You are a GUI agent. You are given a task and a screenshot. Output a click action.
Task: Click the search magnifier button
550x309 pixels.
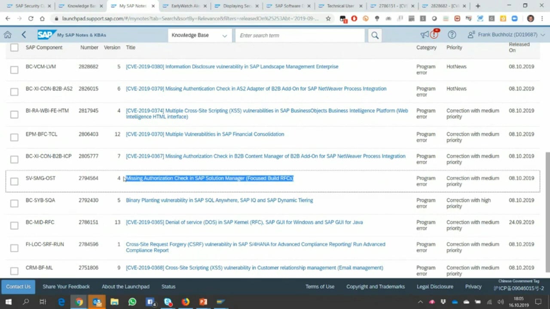375,36
